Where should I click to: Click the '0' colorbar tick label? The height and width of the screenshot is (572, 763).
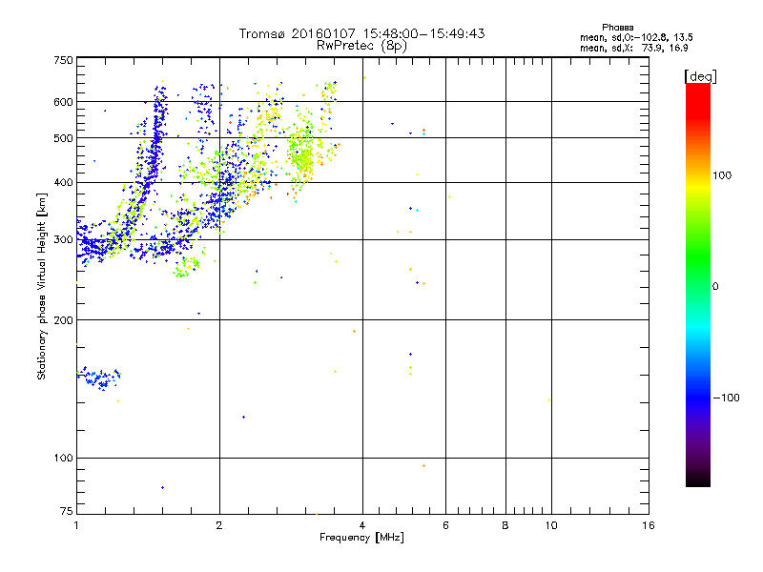tap(715, 286)
